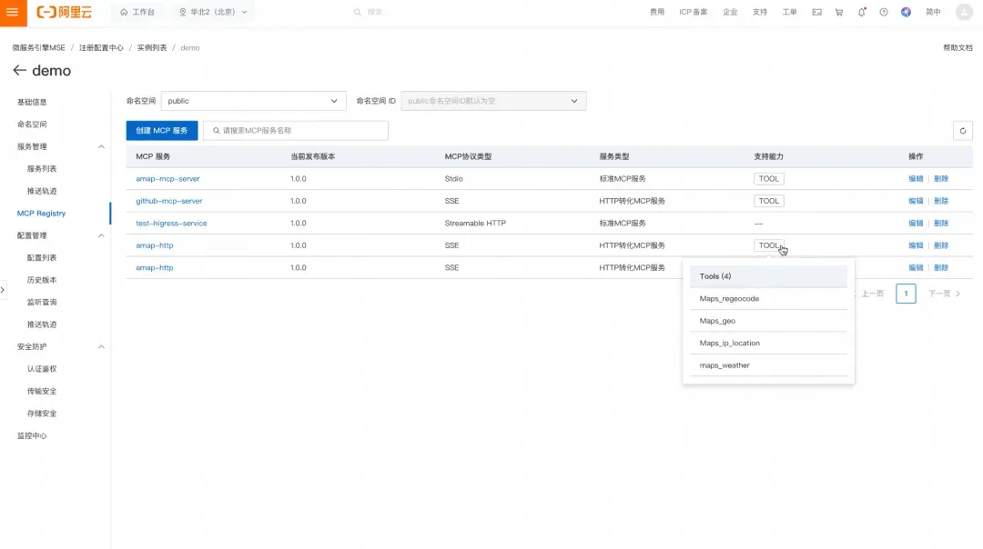
Task: Click the Alibaba Cloud logo
Action: pyautogui.click(x=64, y=12)
